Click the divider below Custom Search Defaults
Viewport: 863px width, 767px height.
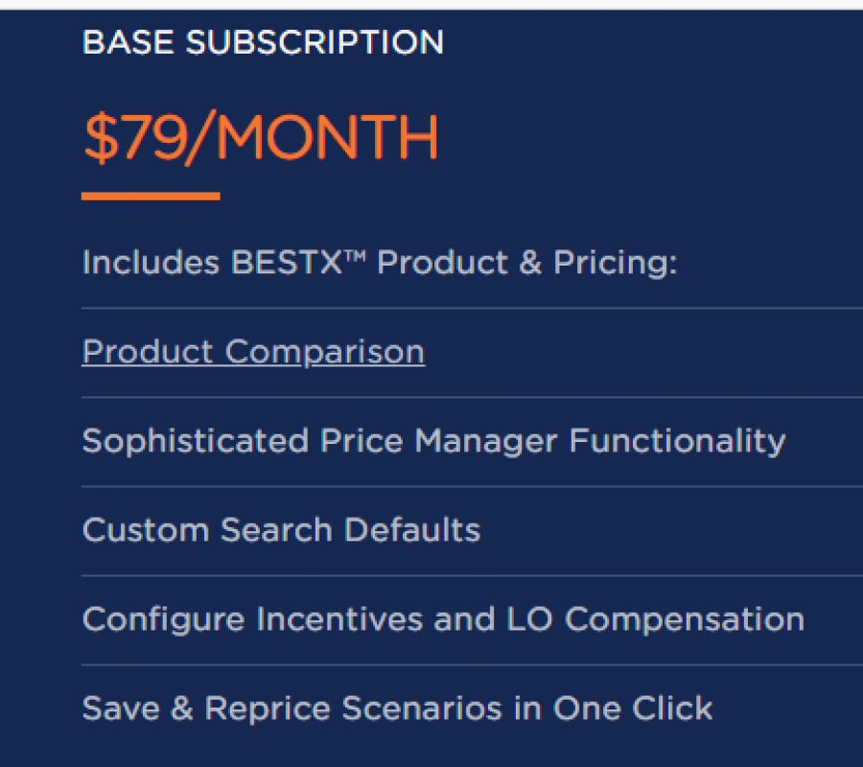(x=470, y=574)
